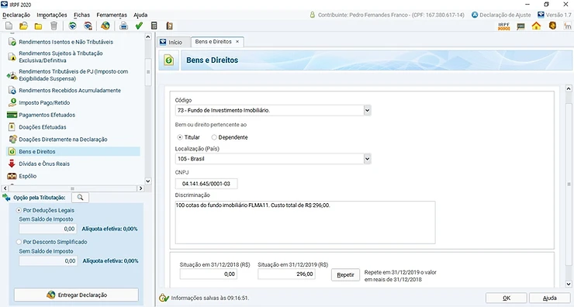Choose Por Deduções Legais option
This screenshot has height=307, width=574.
click(19, 210)
